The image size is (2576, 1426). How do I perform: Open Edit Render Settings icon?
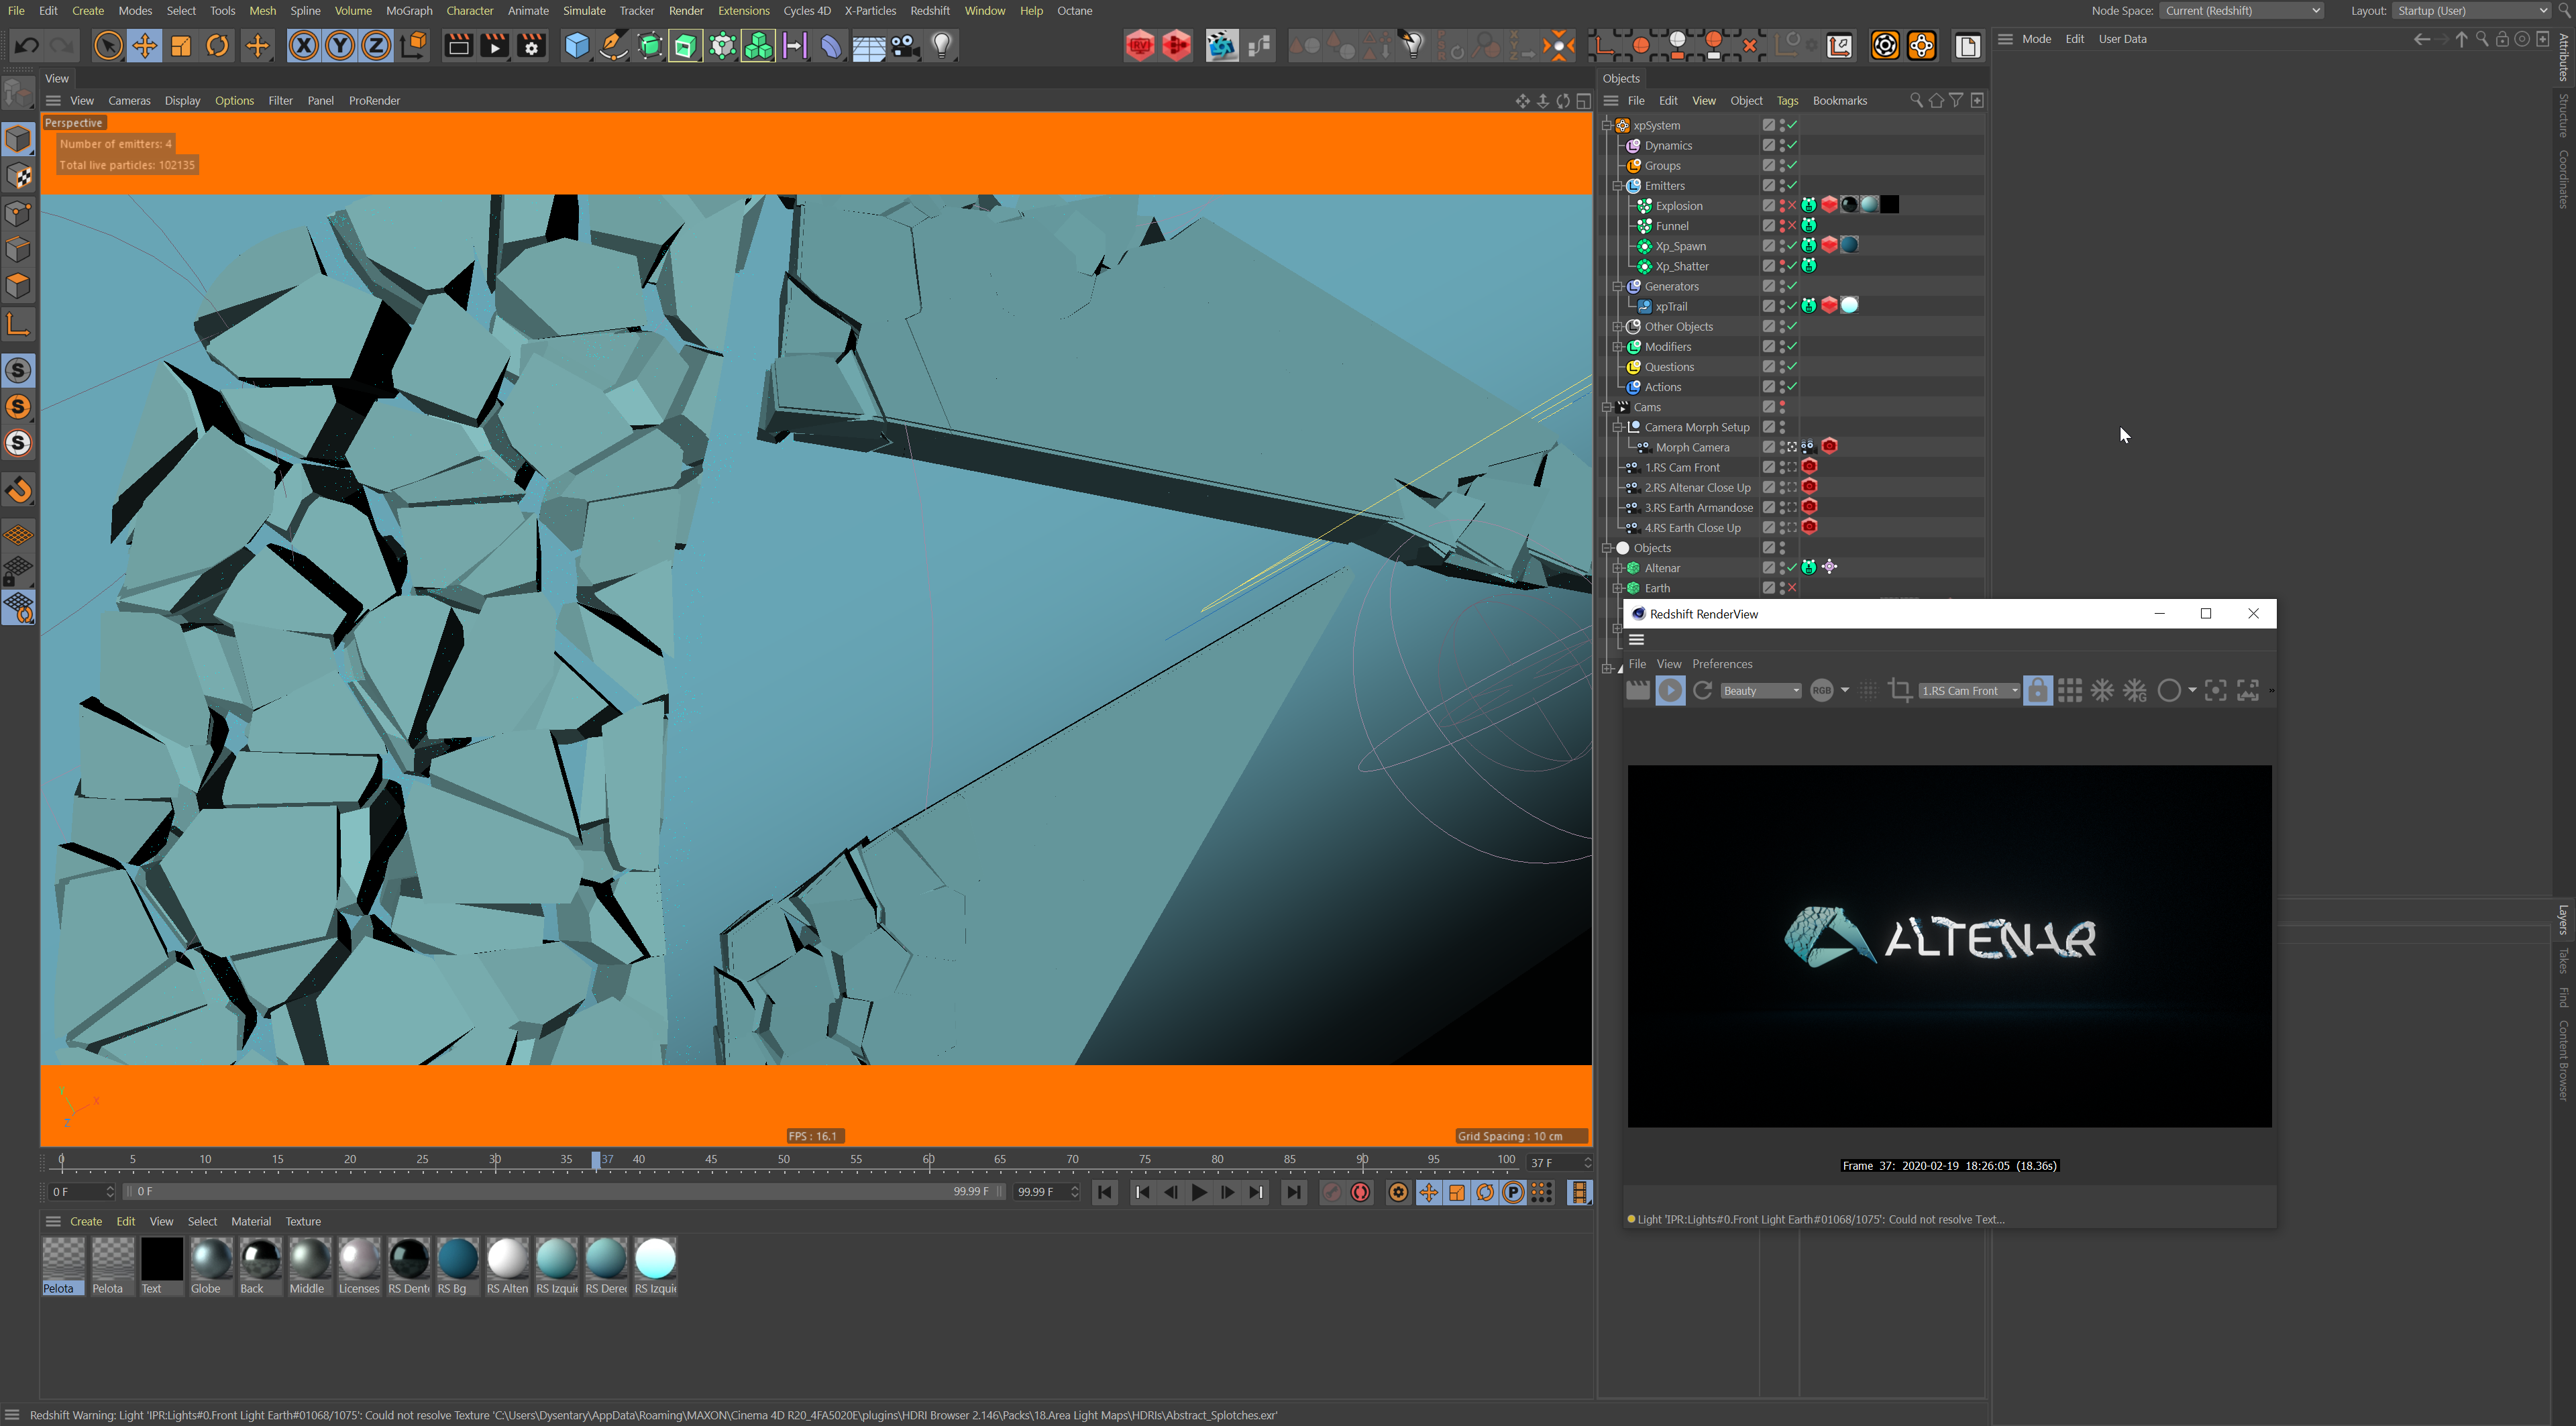click(531, 46)
